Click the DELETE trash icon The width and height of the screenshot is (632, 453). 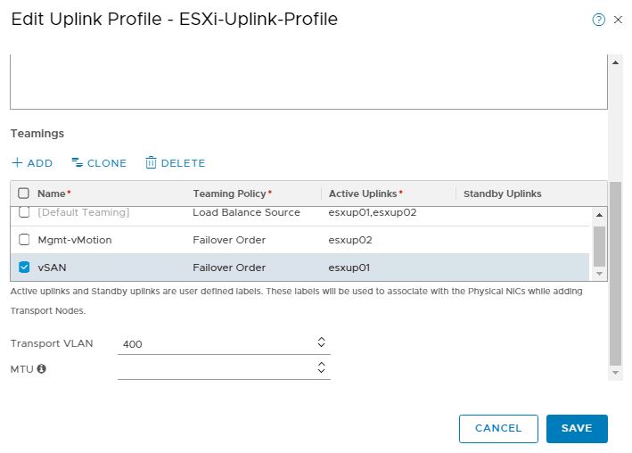[x=151, y=163]
